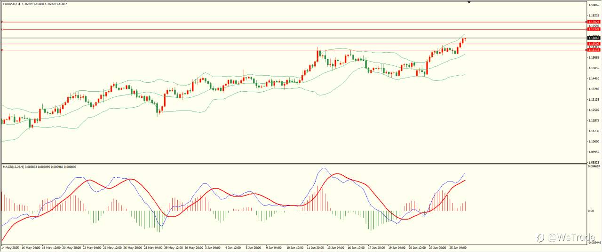Click the 9 Jun 04:00 time label

274,247
